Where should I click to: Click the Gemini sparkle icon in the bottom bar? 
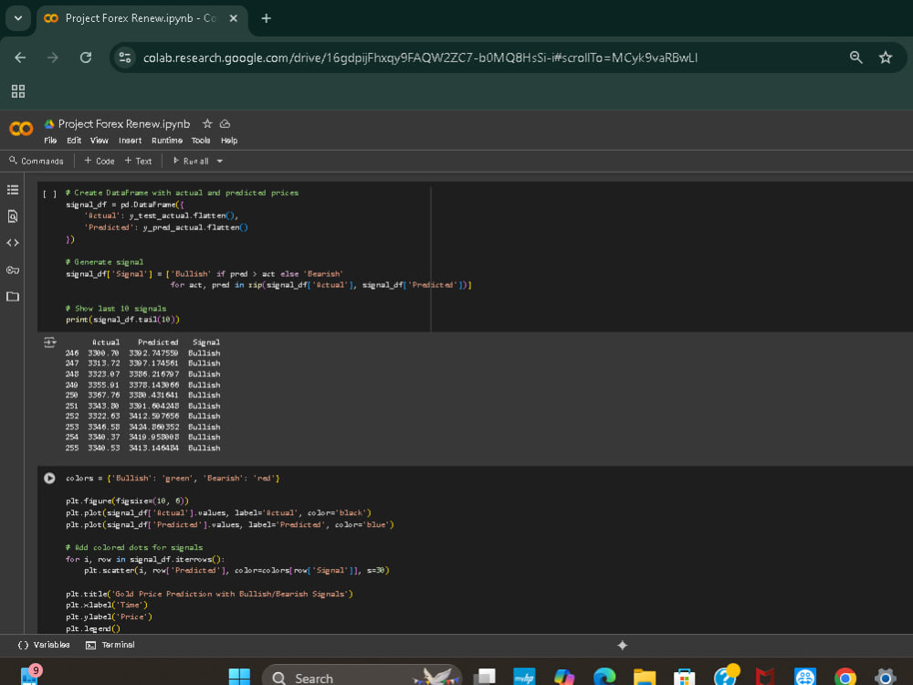click(623, 645)
